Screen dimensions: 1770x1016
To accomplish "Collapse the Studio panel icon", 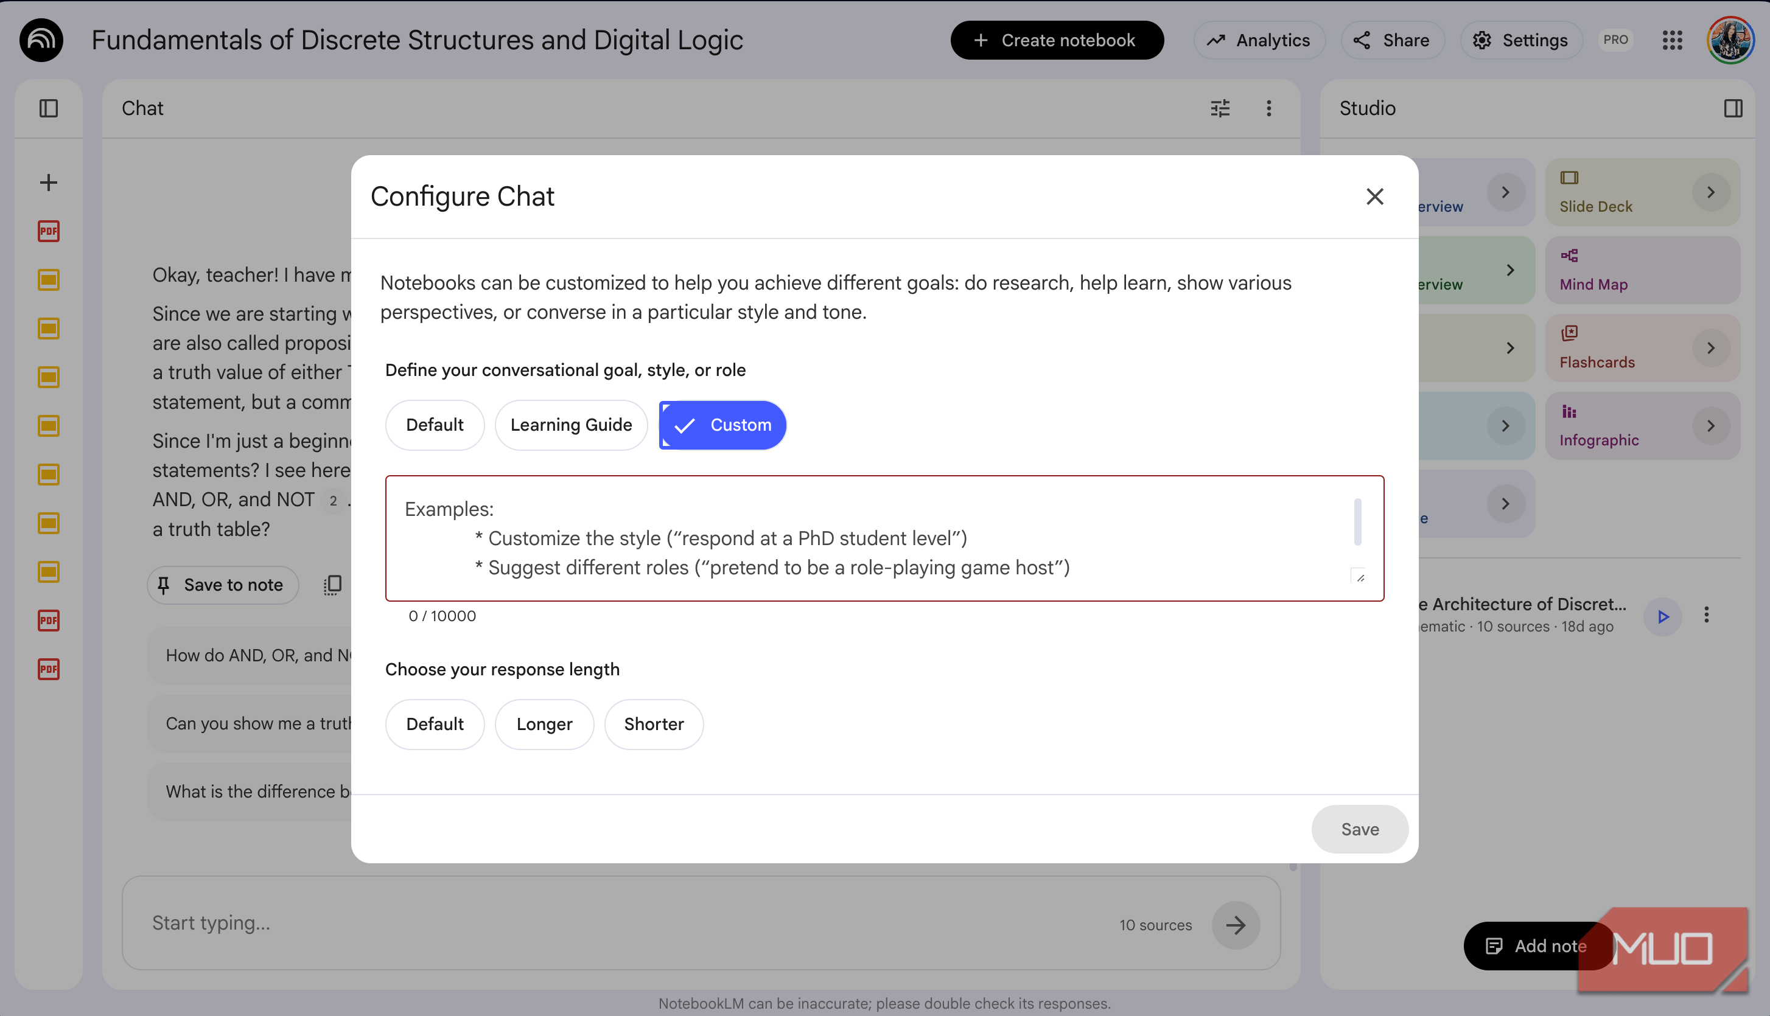I will point(1733,108).
